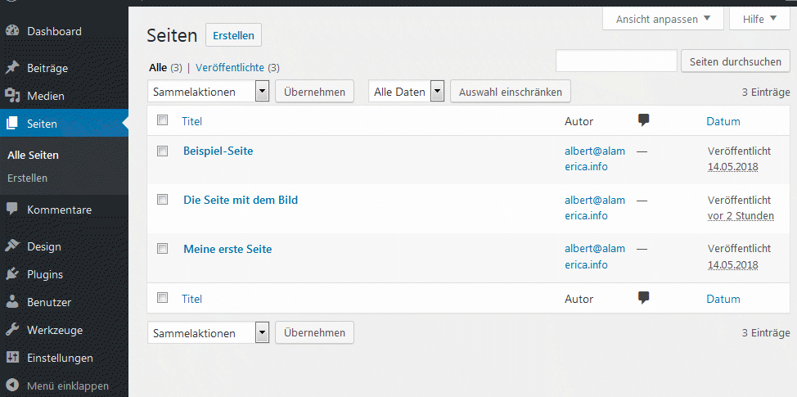Screen dimensions: 797x397
Task: Check the select-all box in table footer
Action: (x=162, y=297)
